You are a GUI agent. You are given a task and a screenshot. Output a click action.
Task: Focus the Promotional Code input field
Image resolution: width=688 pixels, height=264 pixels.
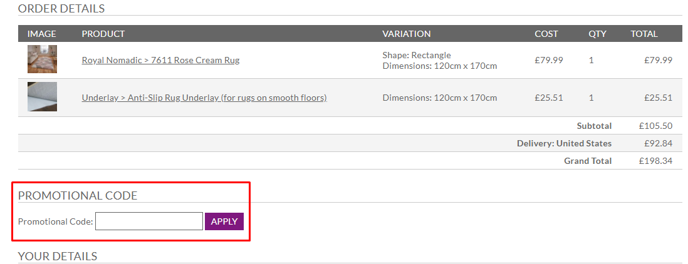[149, 221]
